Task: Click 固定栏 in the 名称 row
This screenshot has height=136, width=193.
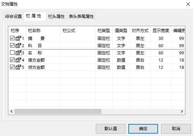Action: point(104,53)
